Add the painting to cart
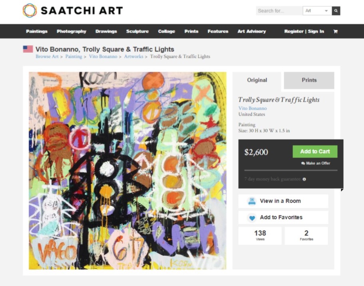 click(315, 152)
